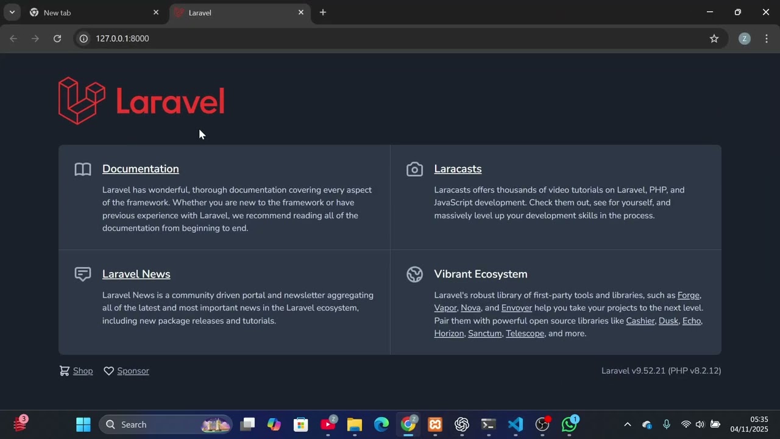Reload the current page

pos(57,38)
